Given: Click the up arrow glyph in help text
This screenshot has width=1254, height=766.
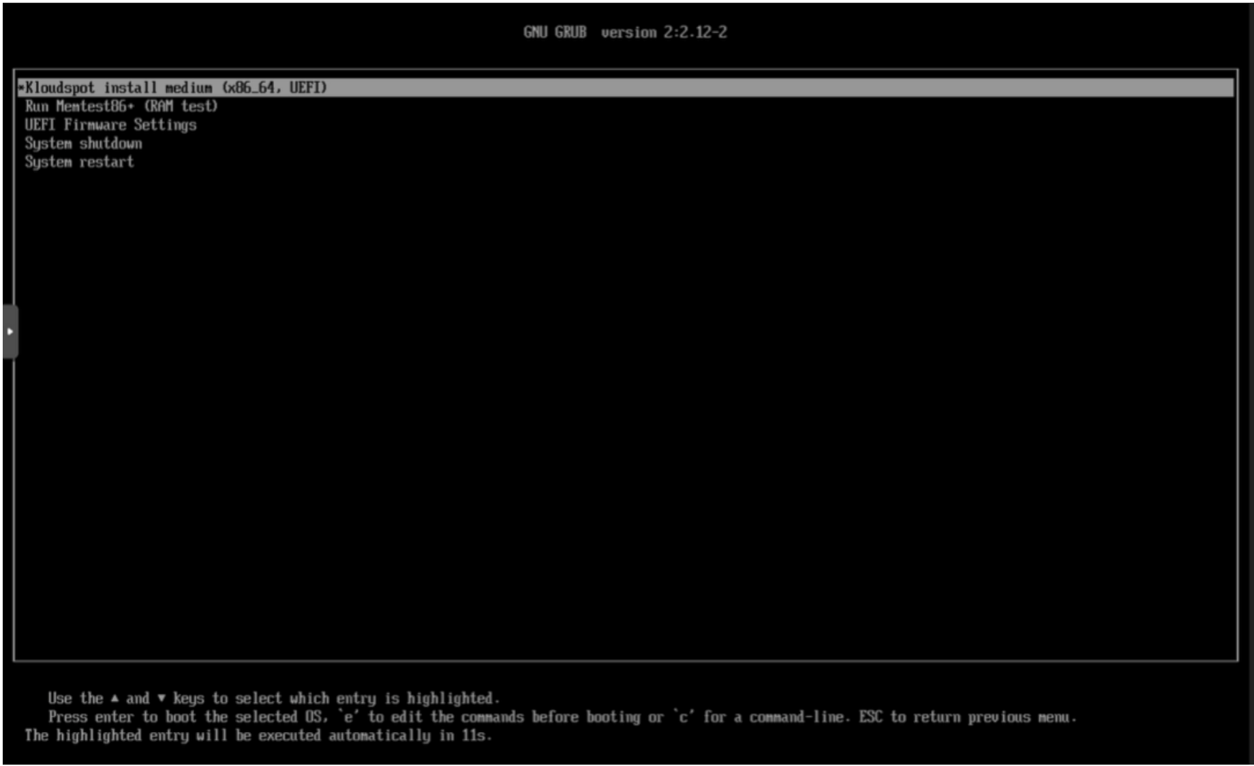Looking at the screenshot, I should click(x=114, y=699).
